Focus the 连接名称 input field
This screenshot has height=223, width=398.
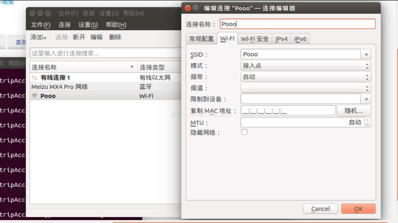click(298, 24)
